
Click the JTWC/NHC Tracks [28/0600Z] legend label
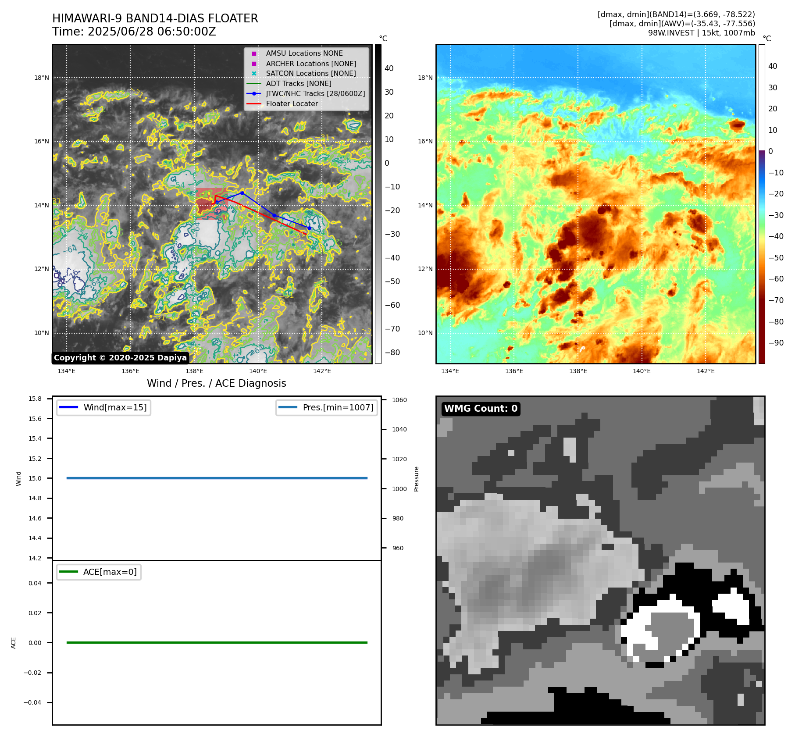click(x=315, y=94)
